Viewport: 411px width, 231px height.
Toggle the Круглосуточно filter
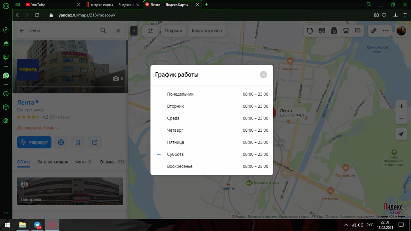[x=207, y=31]
